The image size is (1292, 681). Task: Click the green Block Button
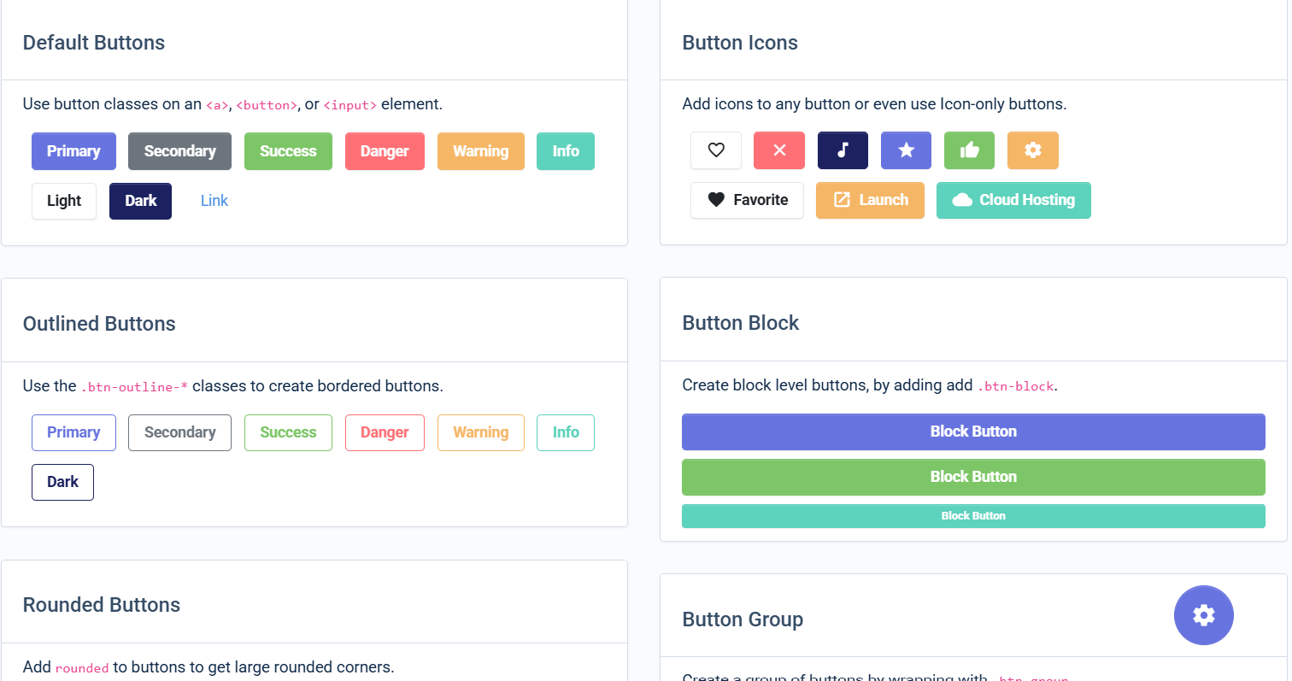click(973, 477)
